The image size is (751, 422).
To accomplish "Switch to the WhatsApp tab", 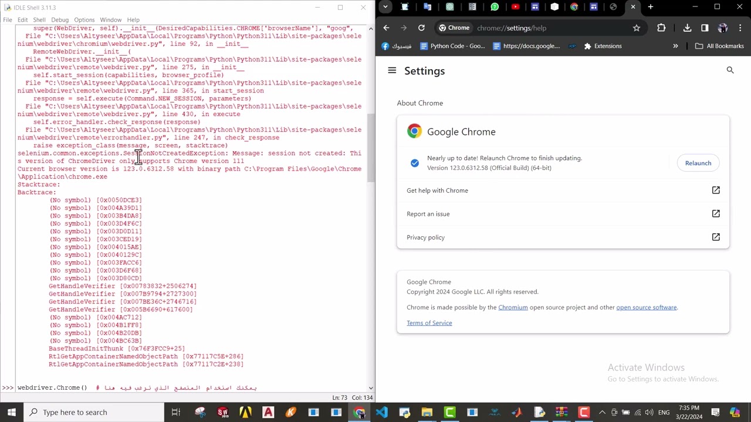I will [x=495, y=7].
